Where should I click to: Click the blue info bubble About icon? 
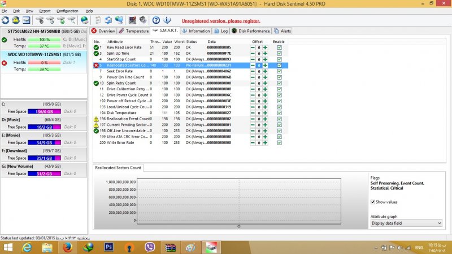pos(167,20)
